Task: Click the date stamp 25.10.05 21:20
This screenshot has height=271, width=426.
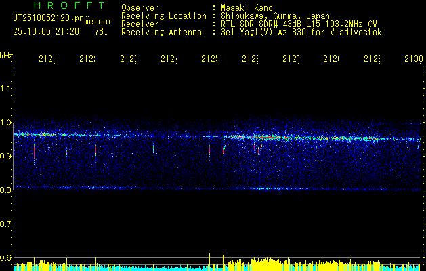Action: tap(46, 32)
